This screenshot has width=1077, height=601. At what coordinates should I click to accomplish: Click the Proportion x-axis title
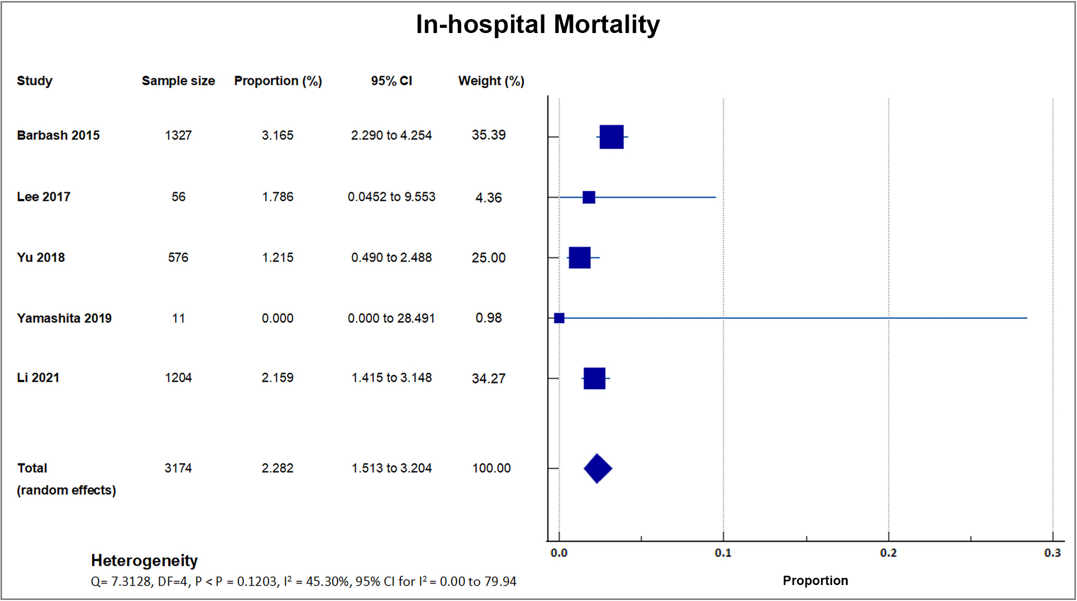(815, 580)
